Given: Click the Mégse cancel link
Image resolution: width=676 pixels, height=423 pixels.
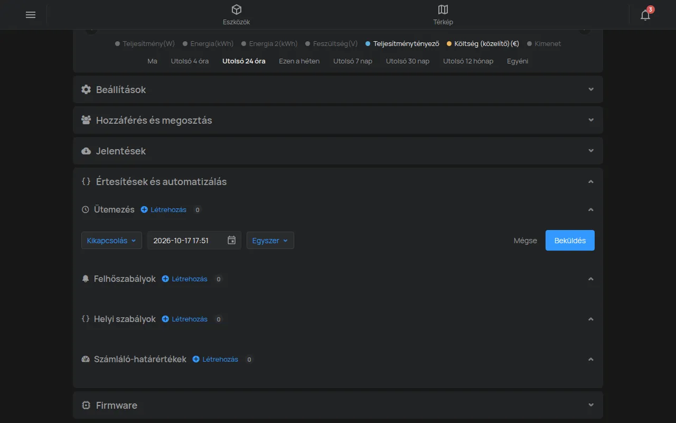Looking at the screenshot, I should coord(525,241).
